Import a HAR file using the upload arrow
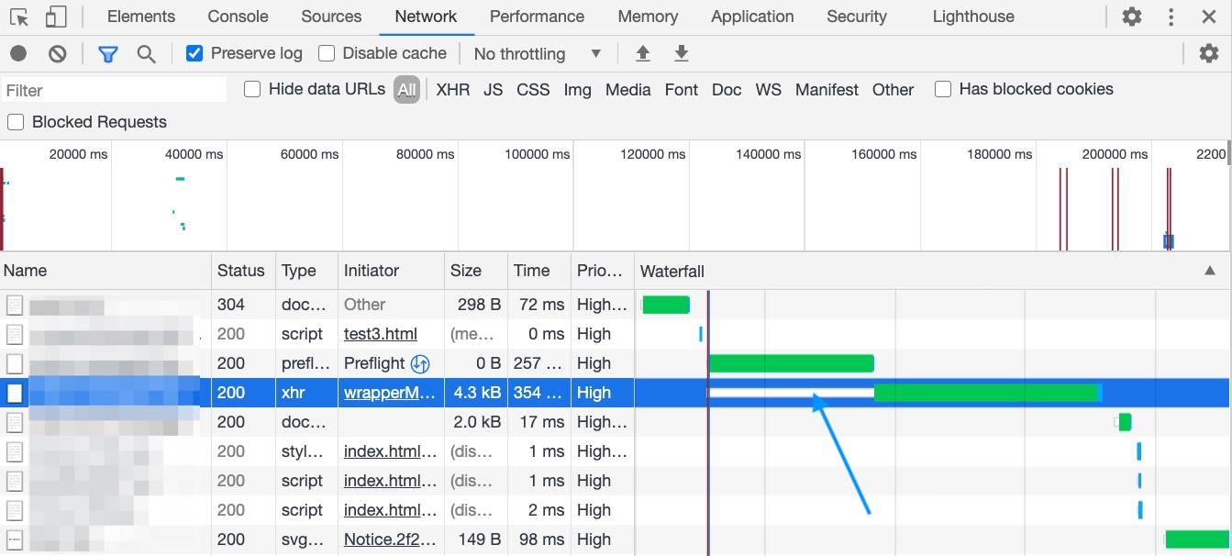 click(x=643, y=53)
